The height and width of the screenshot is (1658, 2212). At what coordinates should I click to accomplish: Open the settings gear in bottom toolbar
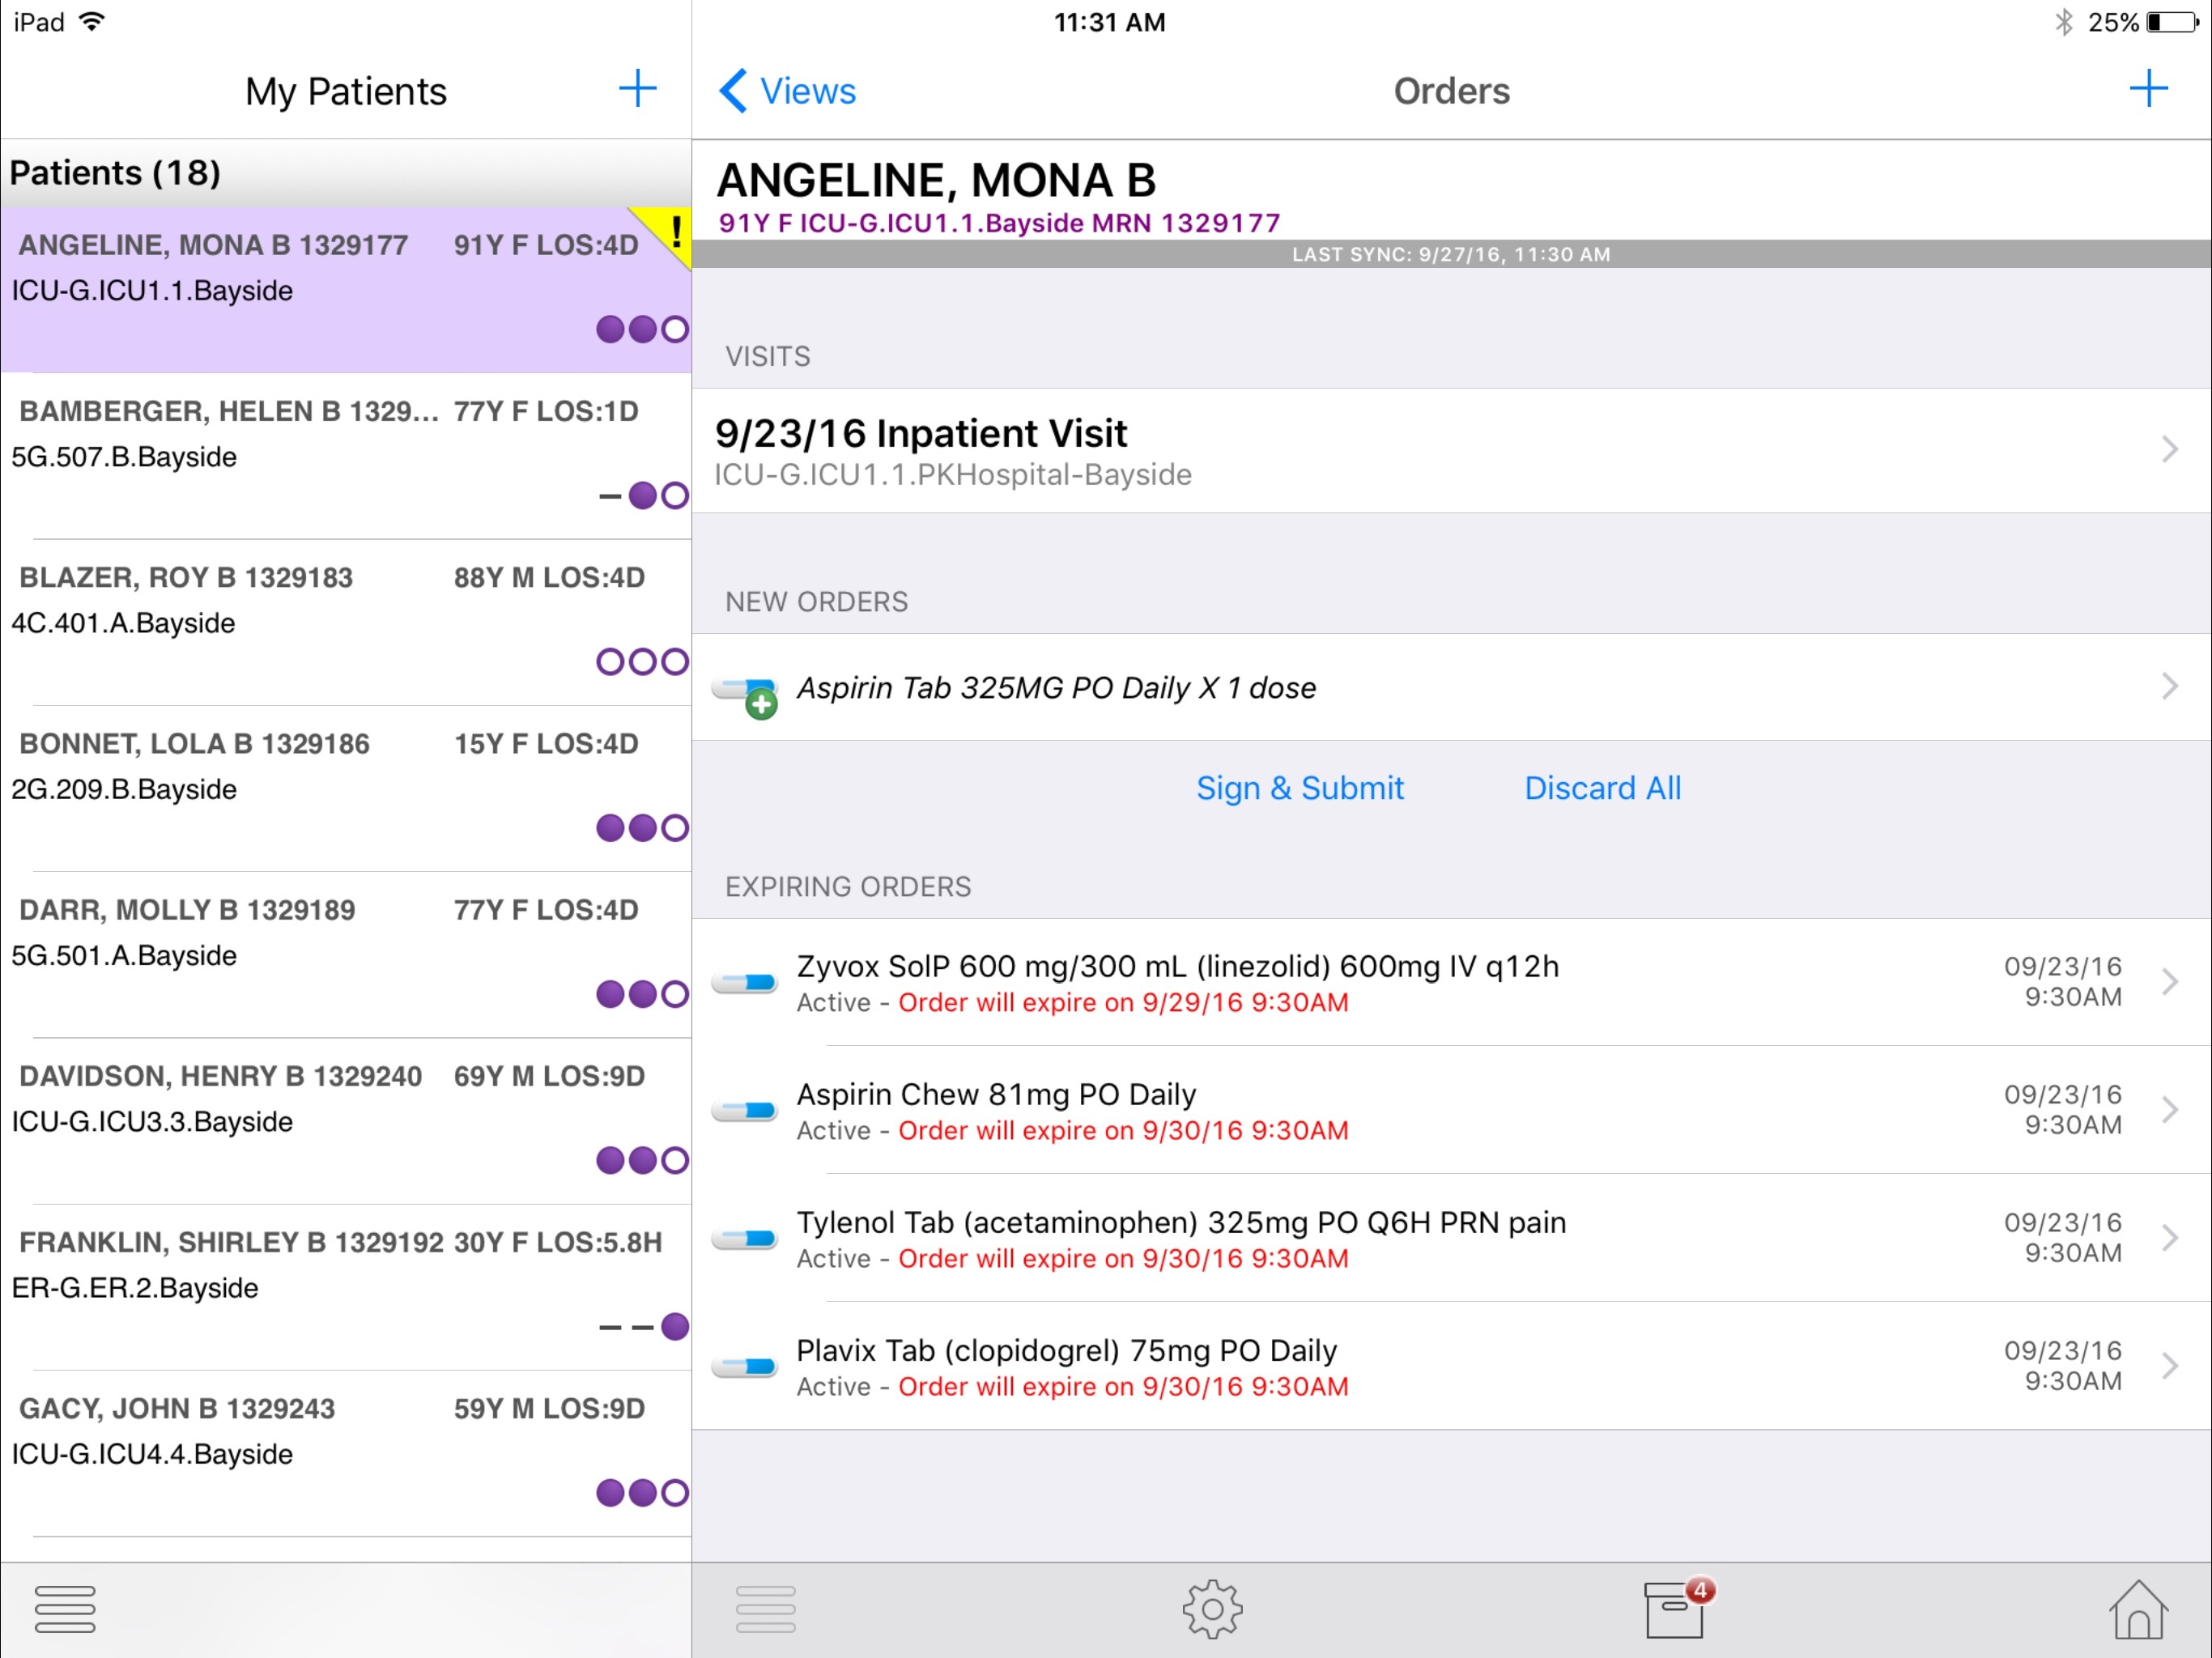(1212, 1609)
